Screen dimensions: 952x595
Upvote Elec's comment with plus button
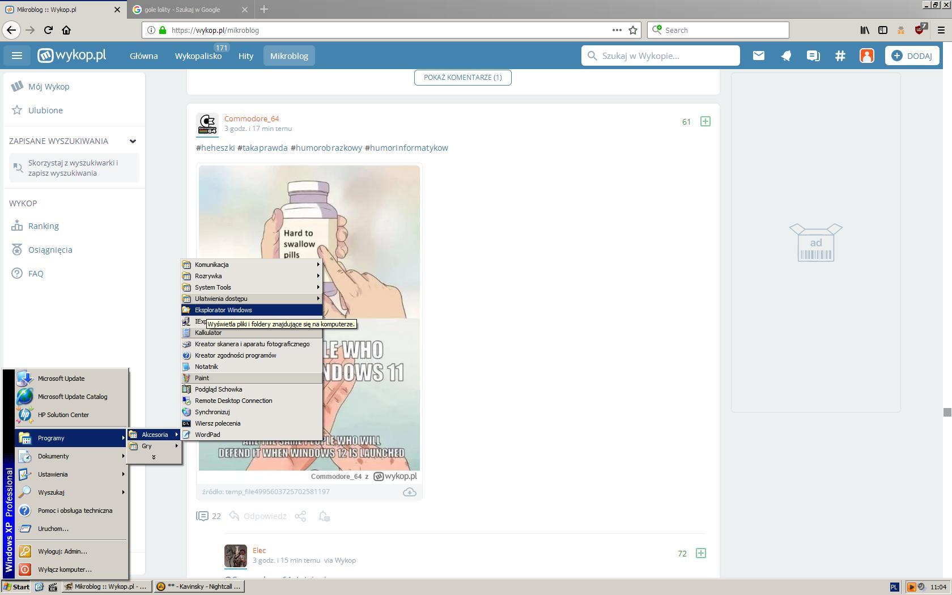[x=700, y=553]
